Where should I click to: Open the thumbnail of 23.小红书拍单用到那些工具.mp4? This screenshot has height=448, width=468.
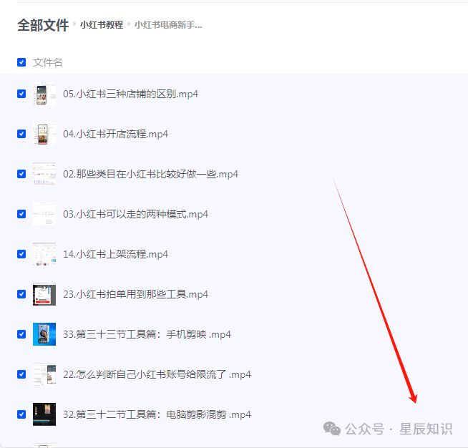(x=44, y=294)
